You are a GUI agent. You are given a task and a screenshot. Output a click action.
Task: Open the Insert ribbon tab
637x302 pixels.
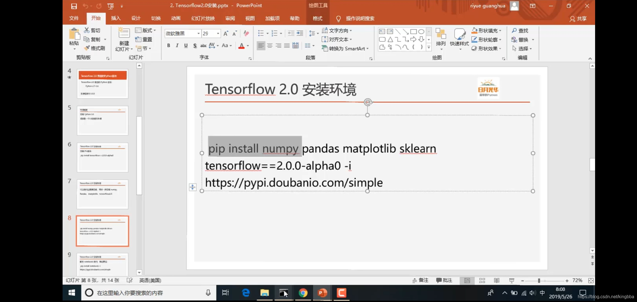coord(116,18)
